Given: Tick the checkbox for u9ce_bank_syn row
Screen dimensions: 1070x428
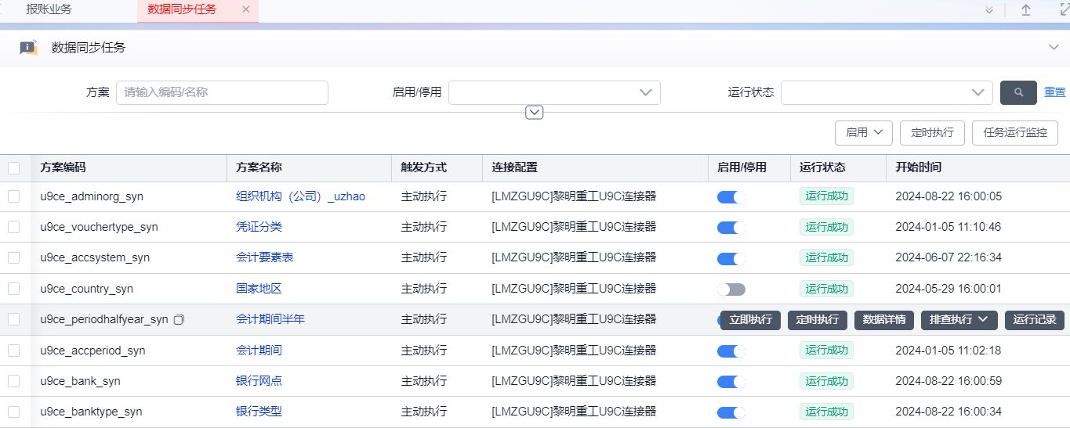Looking at the screenshot, I should [14, 381].
